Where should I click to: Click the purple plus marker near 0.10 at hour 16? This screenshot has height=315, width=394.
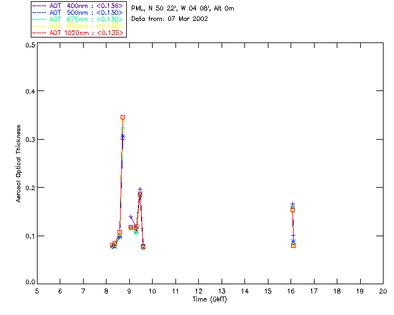click(x=293, y=236)
